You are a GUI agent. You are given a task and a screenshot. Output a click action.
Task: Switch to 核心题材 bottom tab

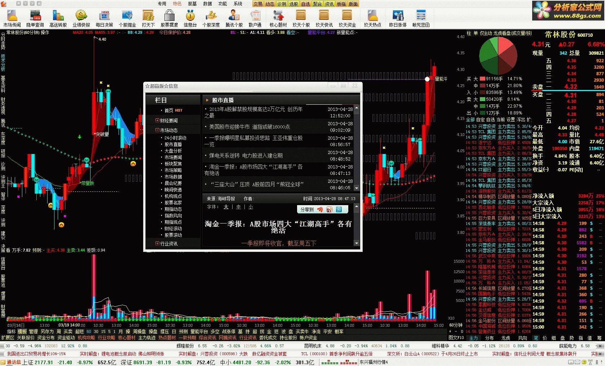coord(127,338)
